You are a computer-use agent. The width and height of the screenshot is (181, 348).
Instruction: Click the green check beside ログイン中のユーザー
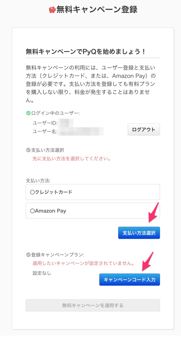(28, 113)
